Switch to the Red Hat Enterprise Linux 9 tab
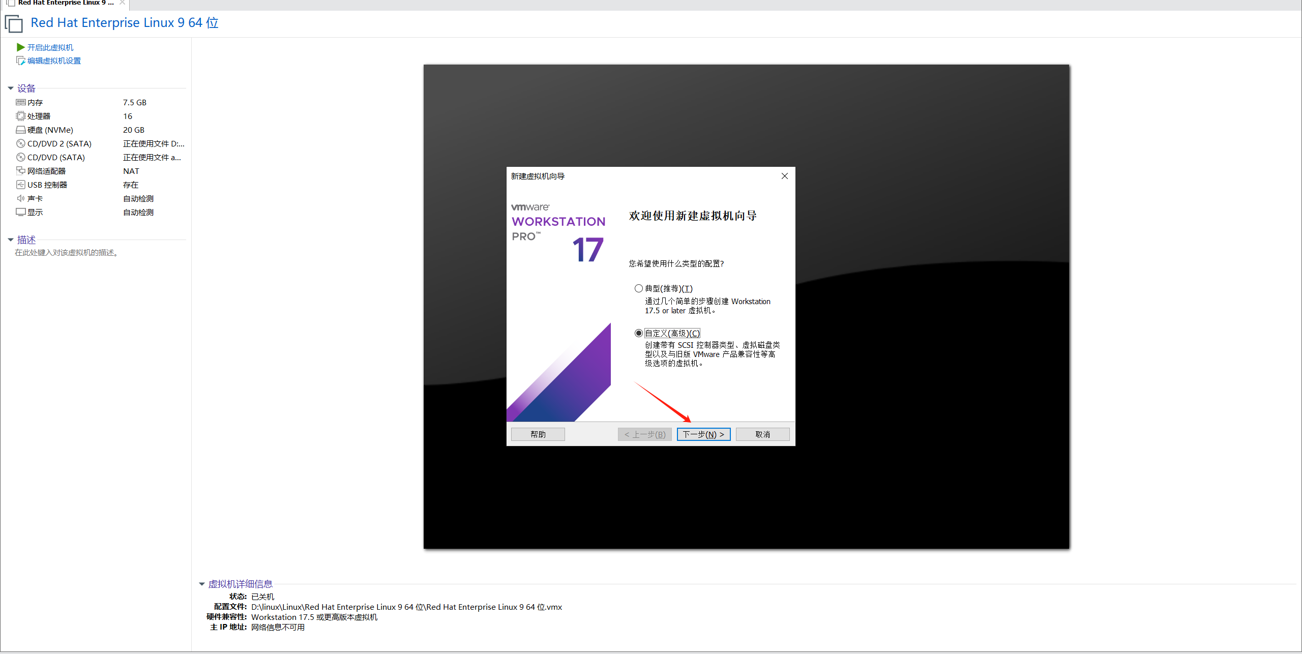This screenshot has height=654, width=1302. (66, 3)
